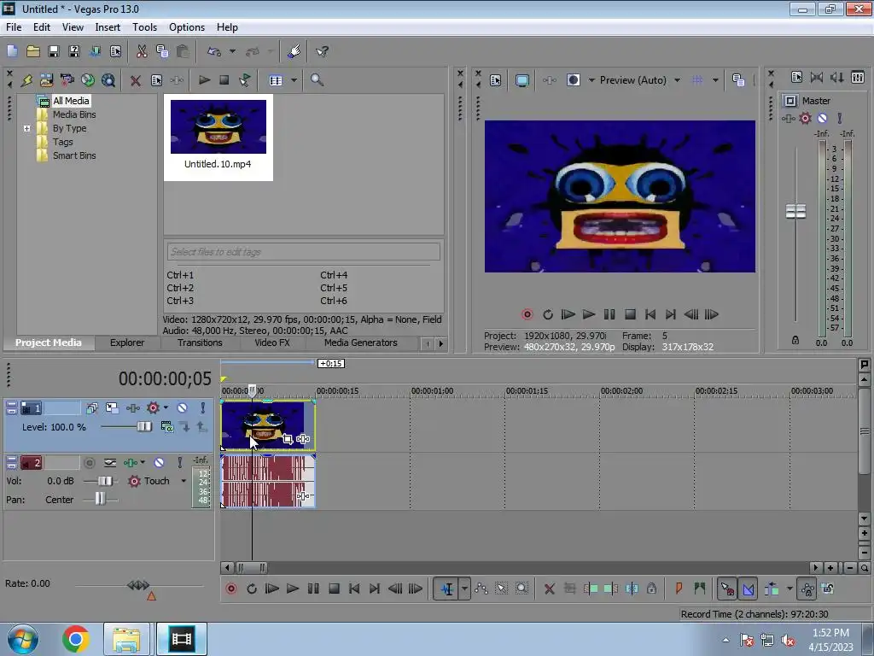Click the Delete X icon in timeline toolbar
Screen dimensions: 874x656
[549, 589]
